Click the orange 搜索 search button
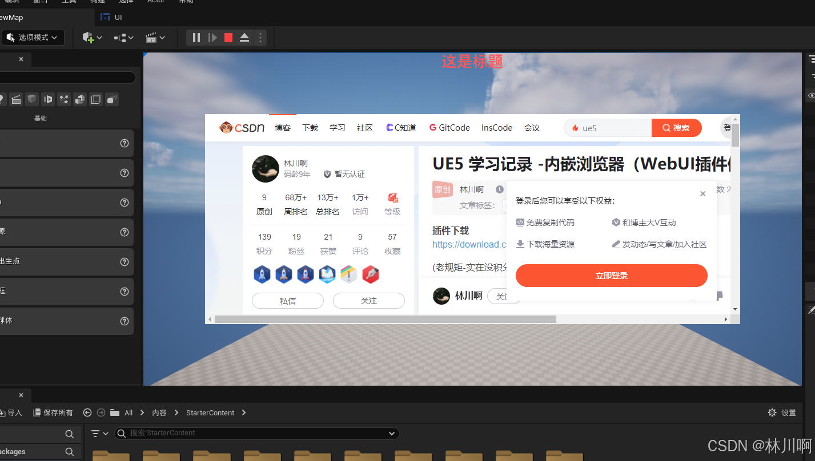 [676, 128]
